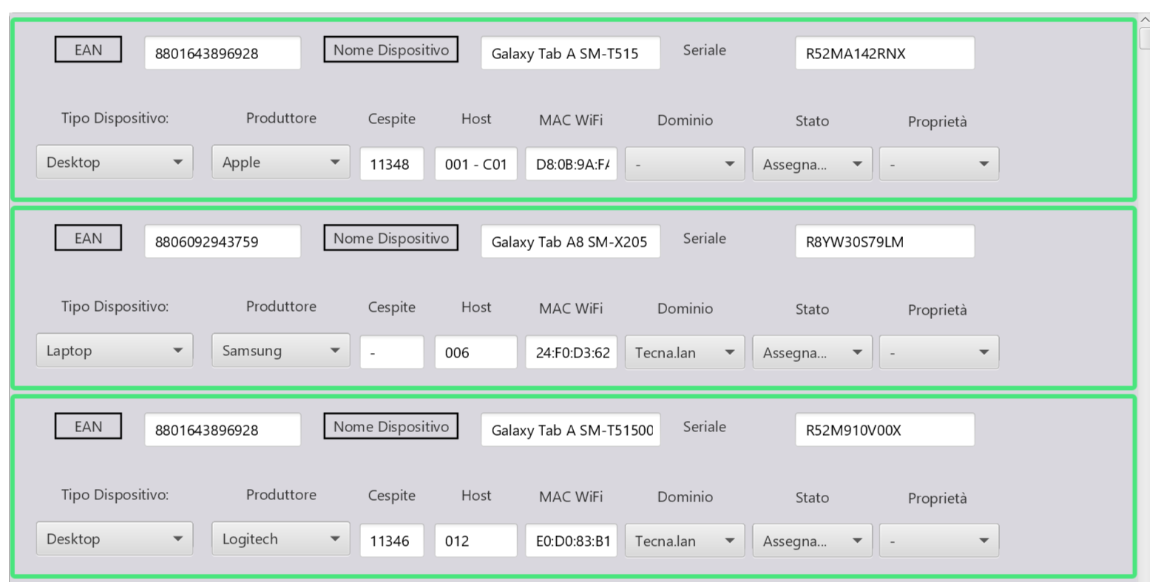Screen dimensions: 1150x582
Task: Select the Host field showing 001 - C01
Action: tap(476, 164)
